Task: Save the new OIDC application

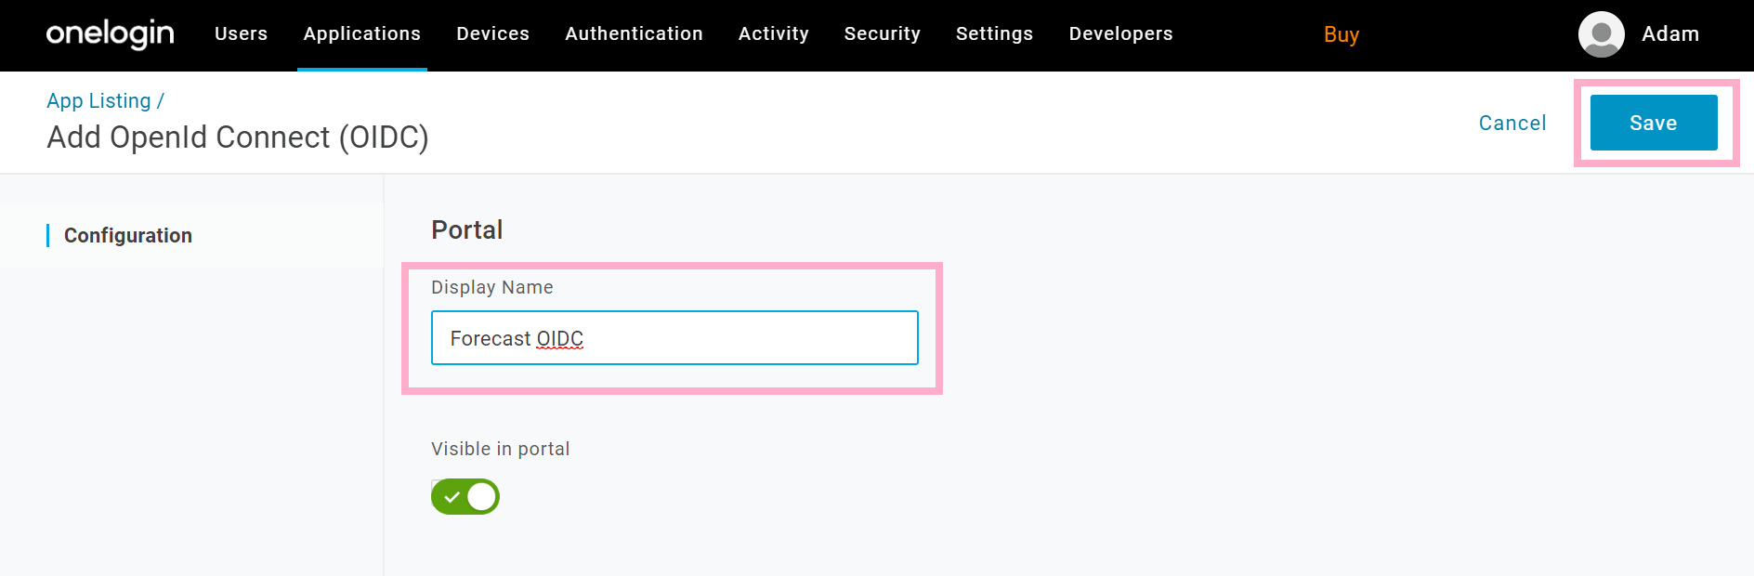Action: click(x=1654, y=123)
